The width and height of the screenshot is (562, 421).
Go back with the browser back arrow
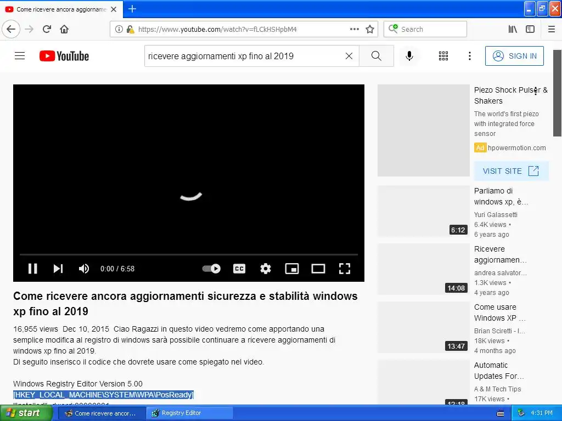[11, 29]
